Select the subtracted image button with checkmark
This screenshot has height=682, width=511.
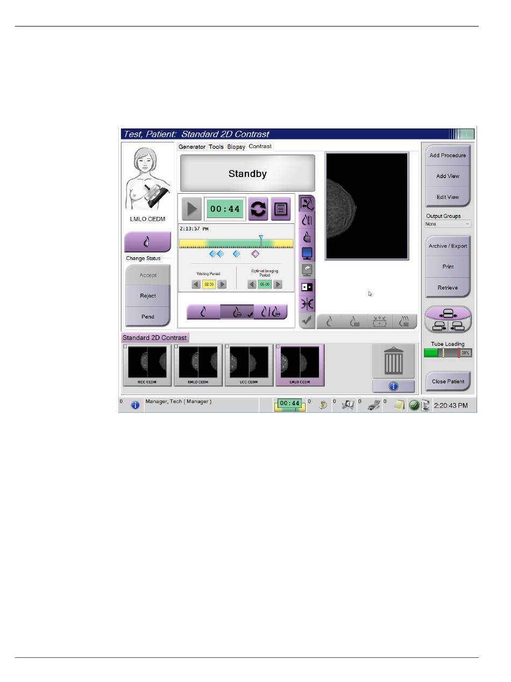coord(237,312)
